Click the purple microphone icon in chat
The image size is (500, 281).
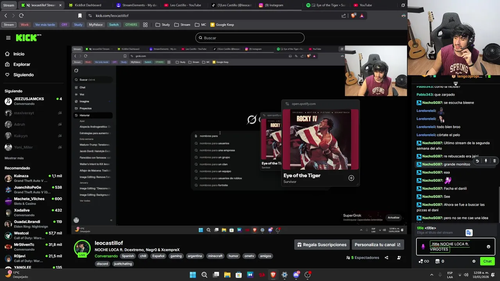tap(423, 247)
